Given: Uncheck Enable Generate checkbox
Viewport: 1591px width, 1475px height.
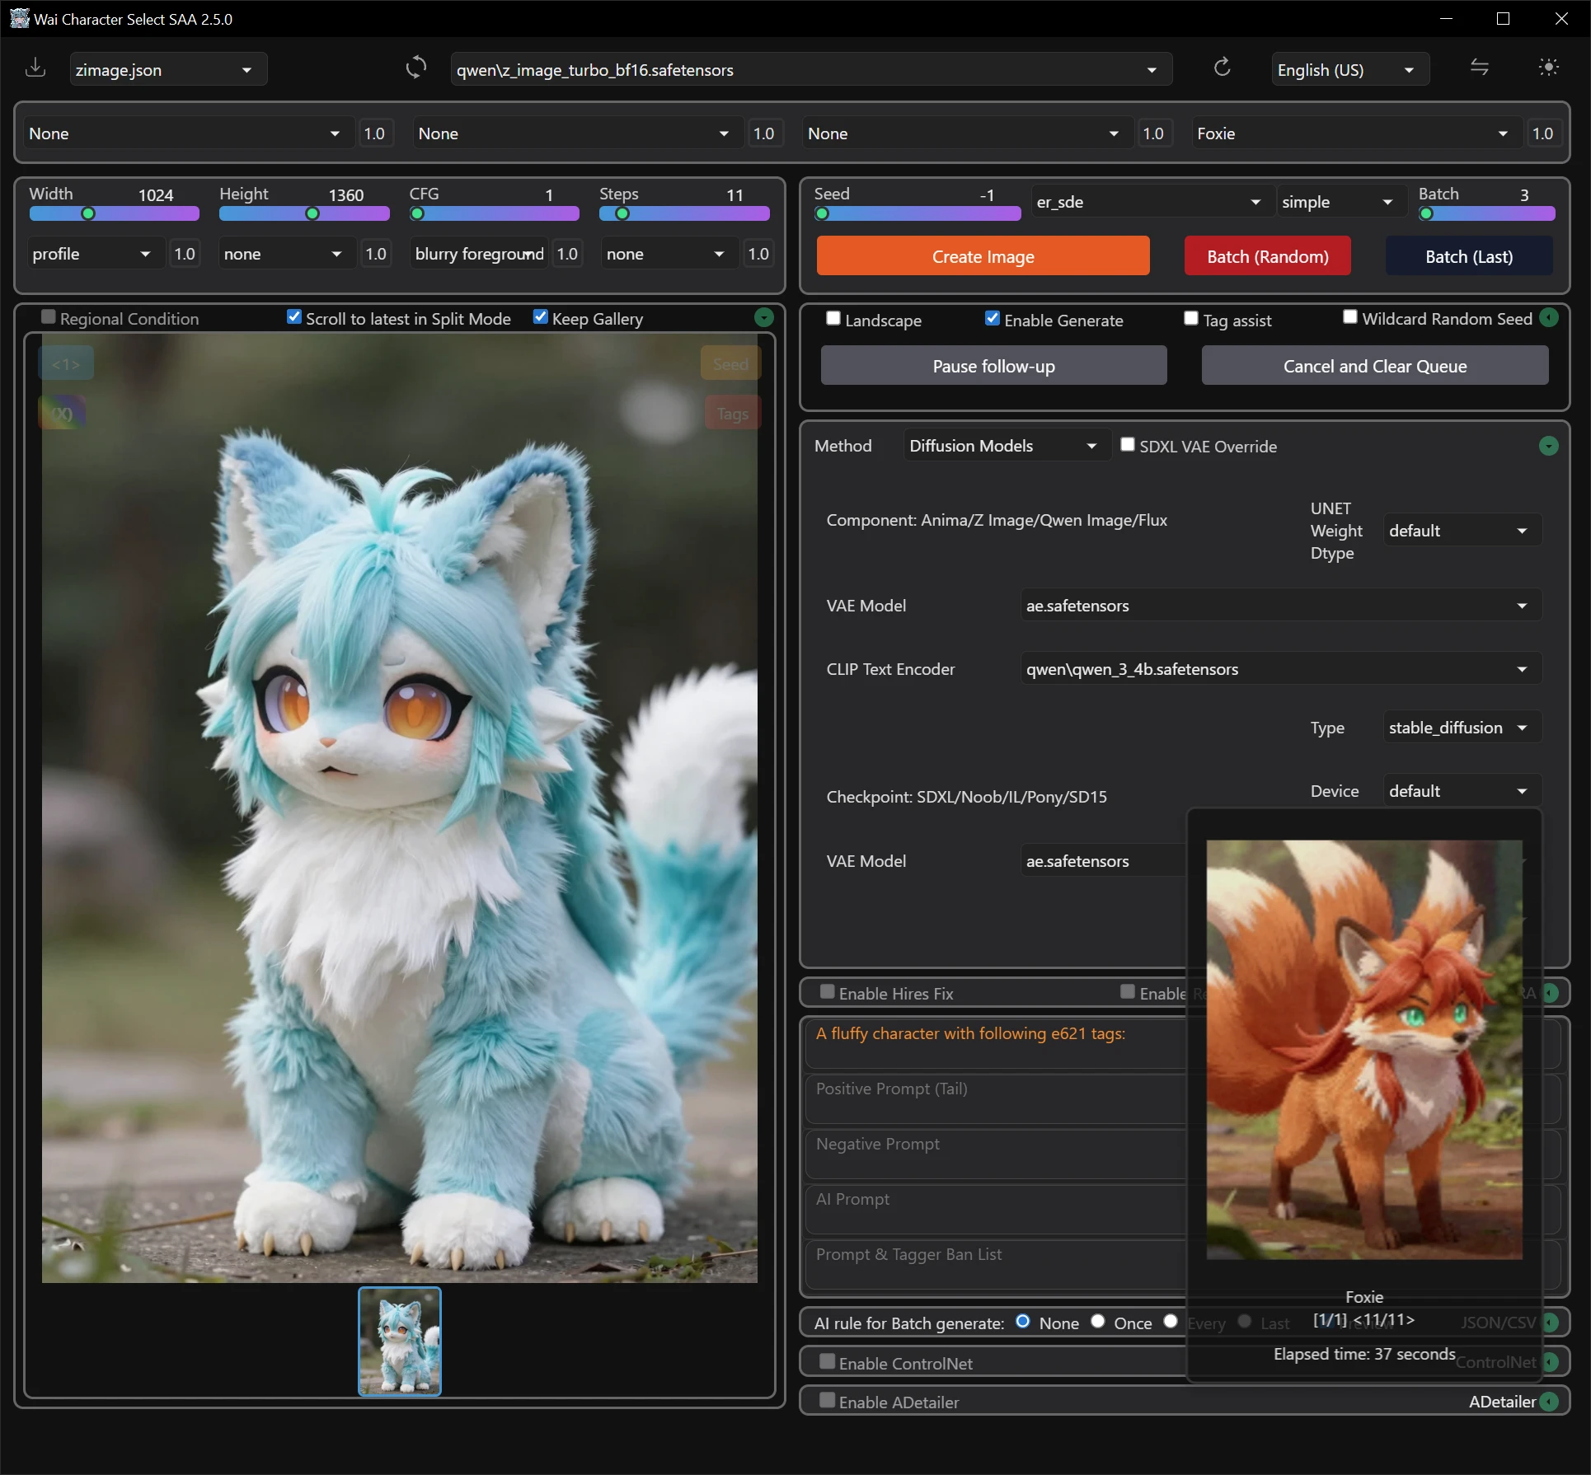Looking at the screenshot, I should click(x=993, y=318).
